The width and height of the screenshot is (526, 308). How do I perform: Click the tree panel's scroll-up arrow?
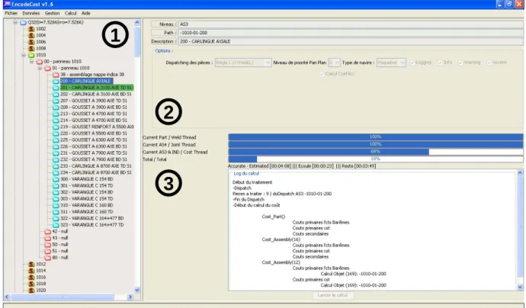[137, 22]
